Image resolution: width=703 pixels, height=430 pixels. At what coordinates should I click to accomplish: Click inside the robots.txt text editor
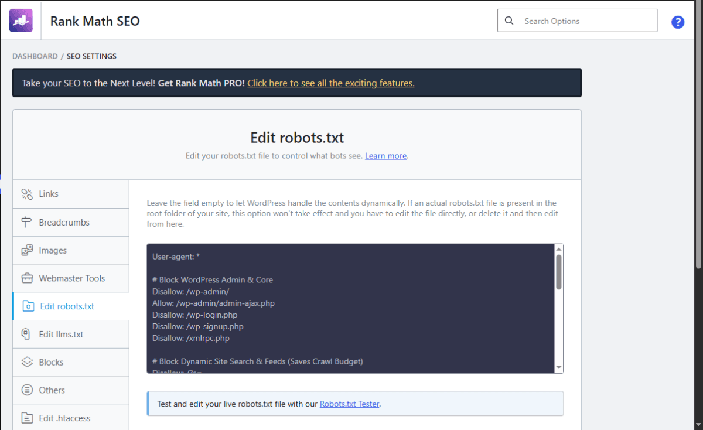click(x=350, y=309)
